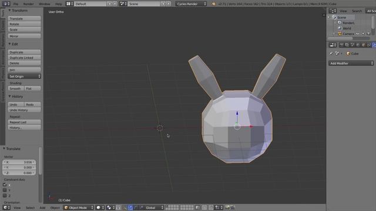Open the viewport Select menu

coord(30,207)
